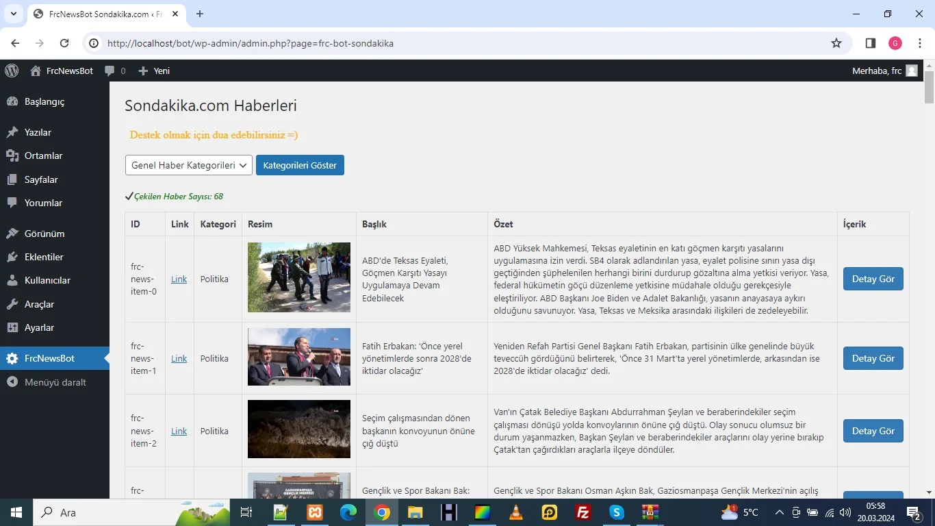Open a new browser tab
The width and height of the screenshot is (935, 526).
pyautogui.click(x=200, y=14)
